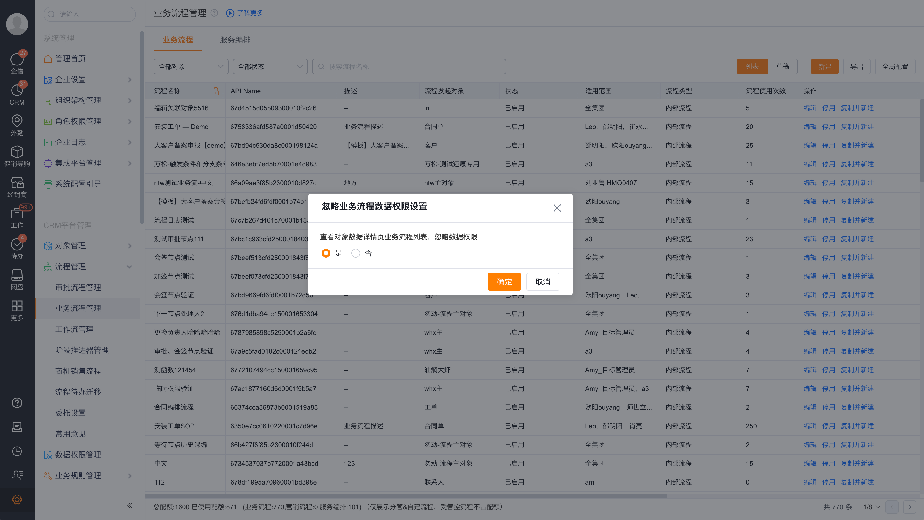Screen dimensions: 924x520
Task: Click the notes icon below the sidebar help icon
Action: (17, 427)
